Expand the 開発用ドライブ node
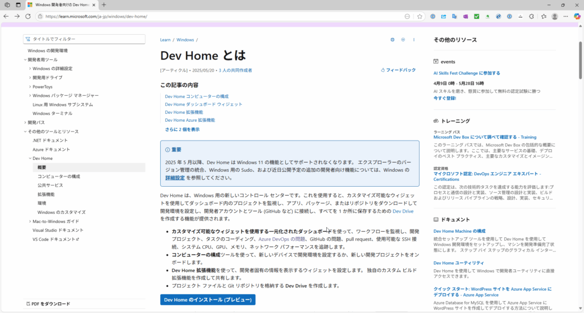This screenshot has height=313, width=584. point(30,78)
